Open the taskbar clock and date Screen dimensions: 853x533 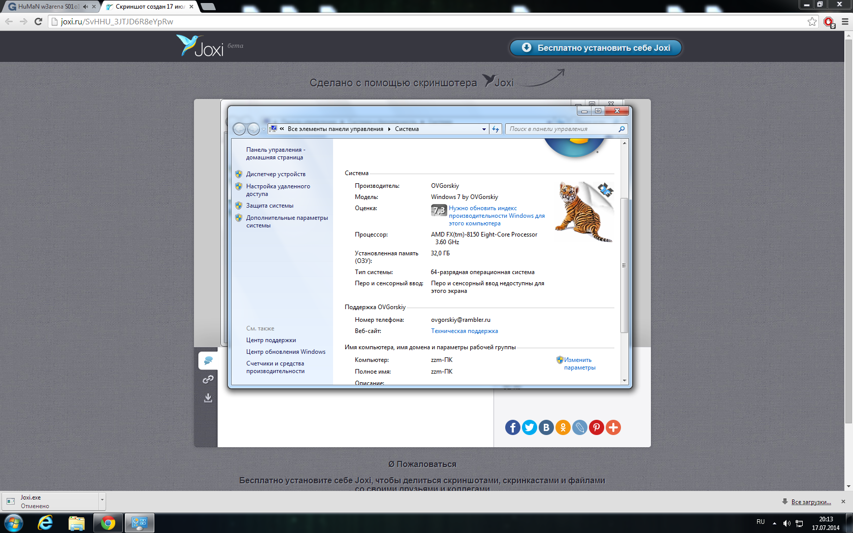(826, 523)
